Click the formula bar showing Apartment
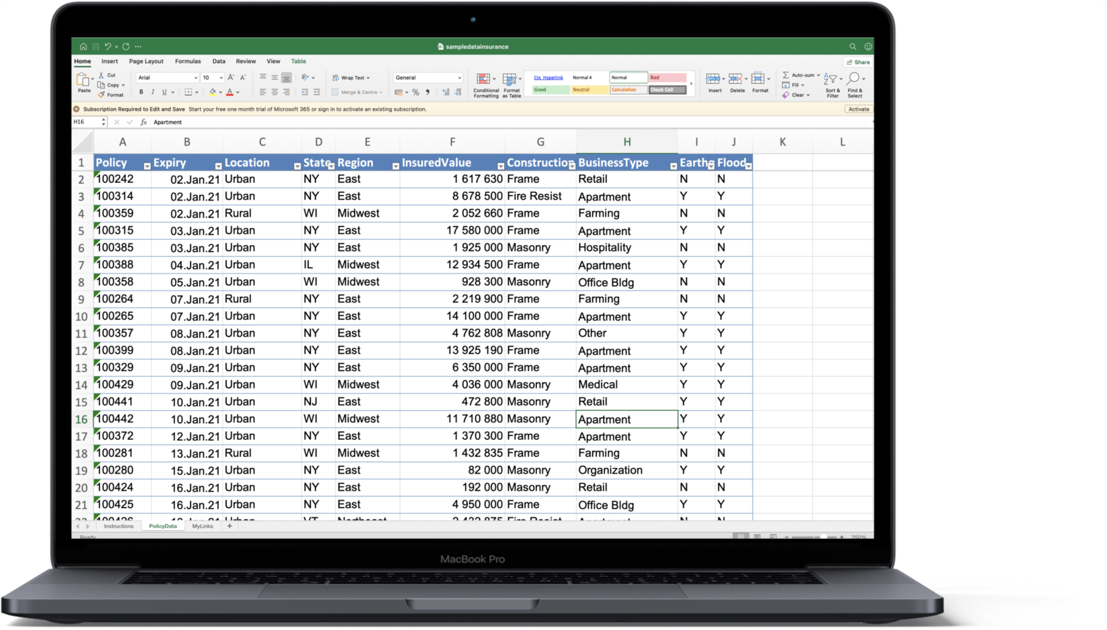Screen dimensions: 1107x630 click(x=511, y=122)
